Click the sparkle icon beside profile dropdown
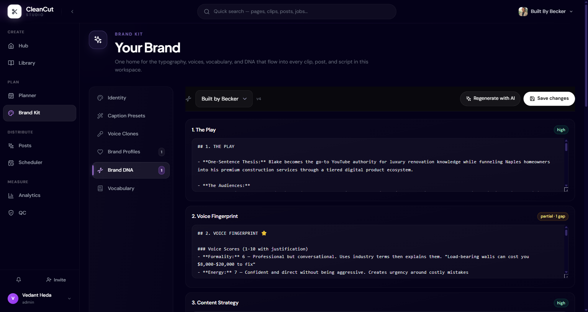Image resolution: width=588 pixels, height=312 pixels. click(188, 99)
